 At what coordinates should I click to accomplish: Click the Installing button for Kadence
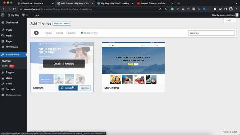pos(68,88)
